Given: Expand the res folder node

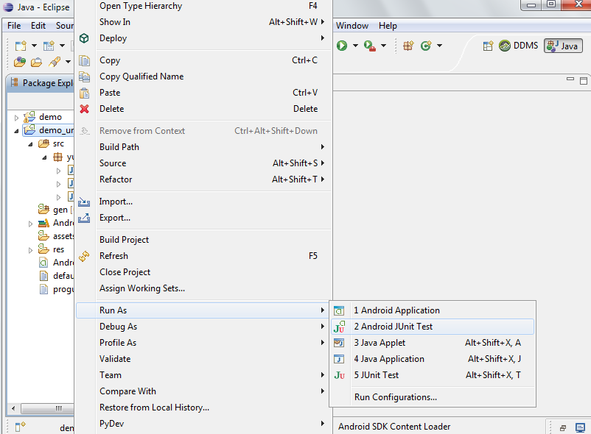Looking at the screenshot, I should tap(30, 250).
